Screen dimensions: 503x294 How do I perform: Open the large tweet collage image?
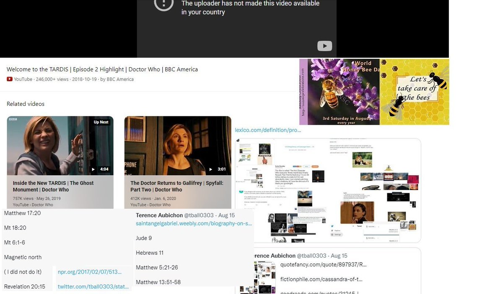[x=328, y=190]
